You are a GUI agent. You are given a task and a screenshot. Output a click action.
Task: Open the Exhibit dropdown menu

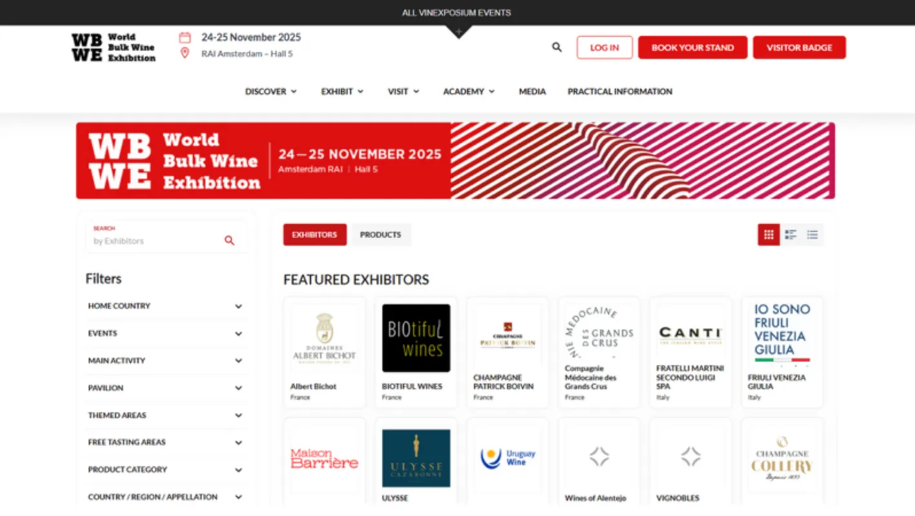(342, 92)
